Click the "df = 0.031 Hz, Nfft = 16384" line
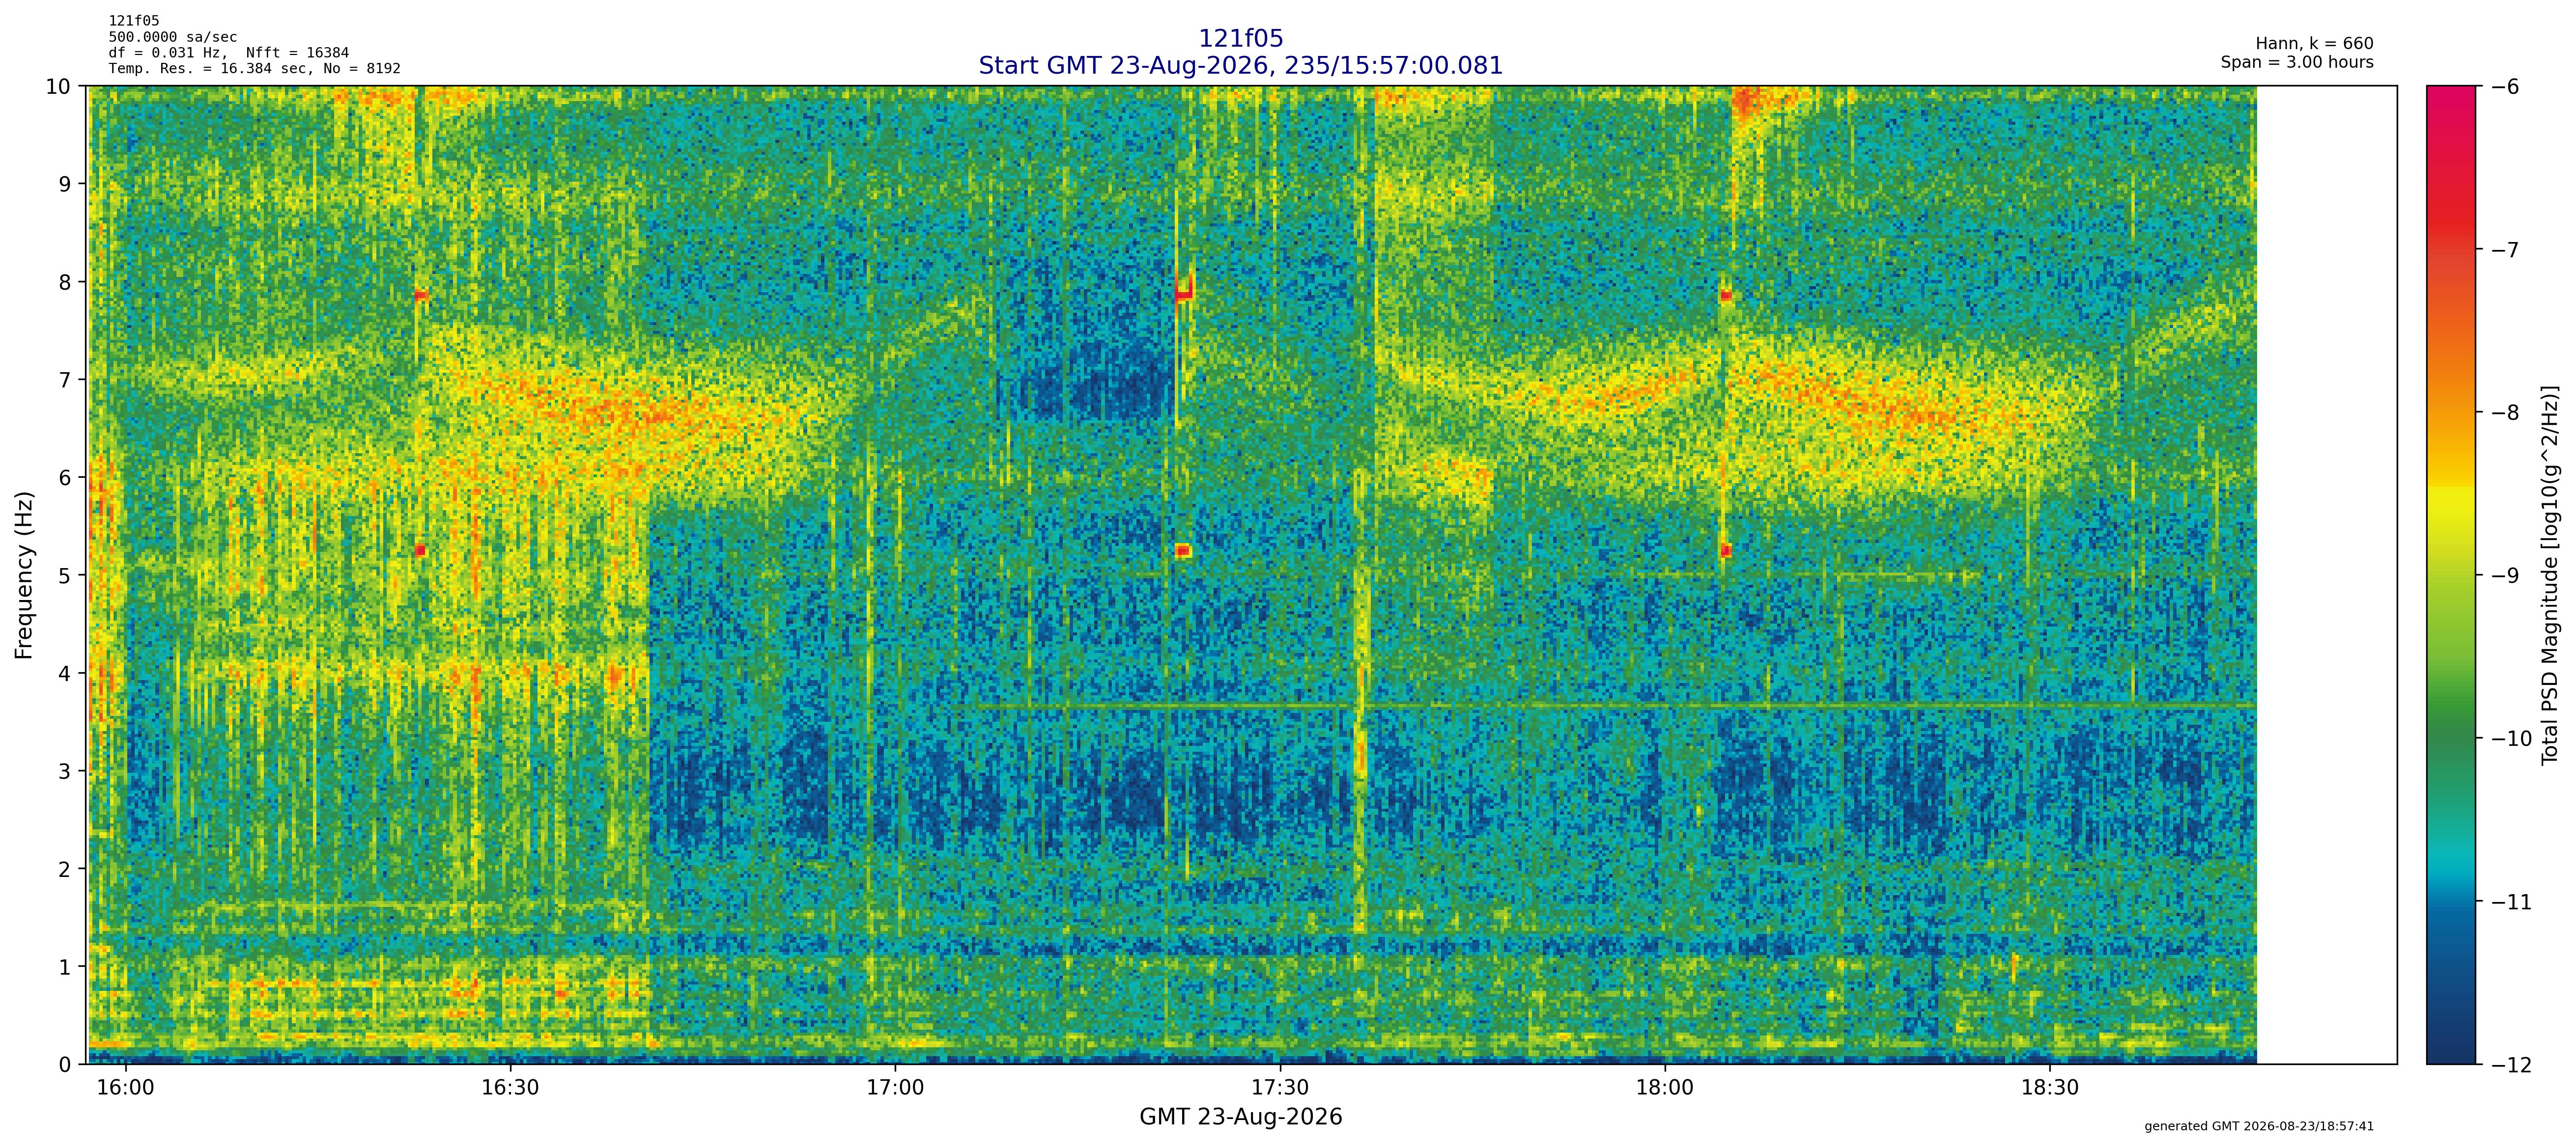 coord(229,53)
